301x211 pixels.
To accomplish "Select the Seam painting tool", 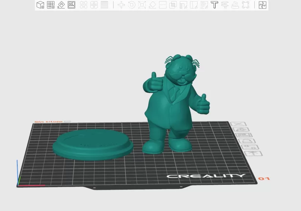I will [194, 5].
